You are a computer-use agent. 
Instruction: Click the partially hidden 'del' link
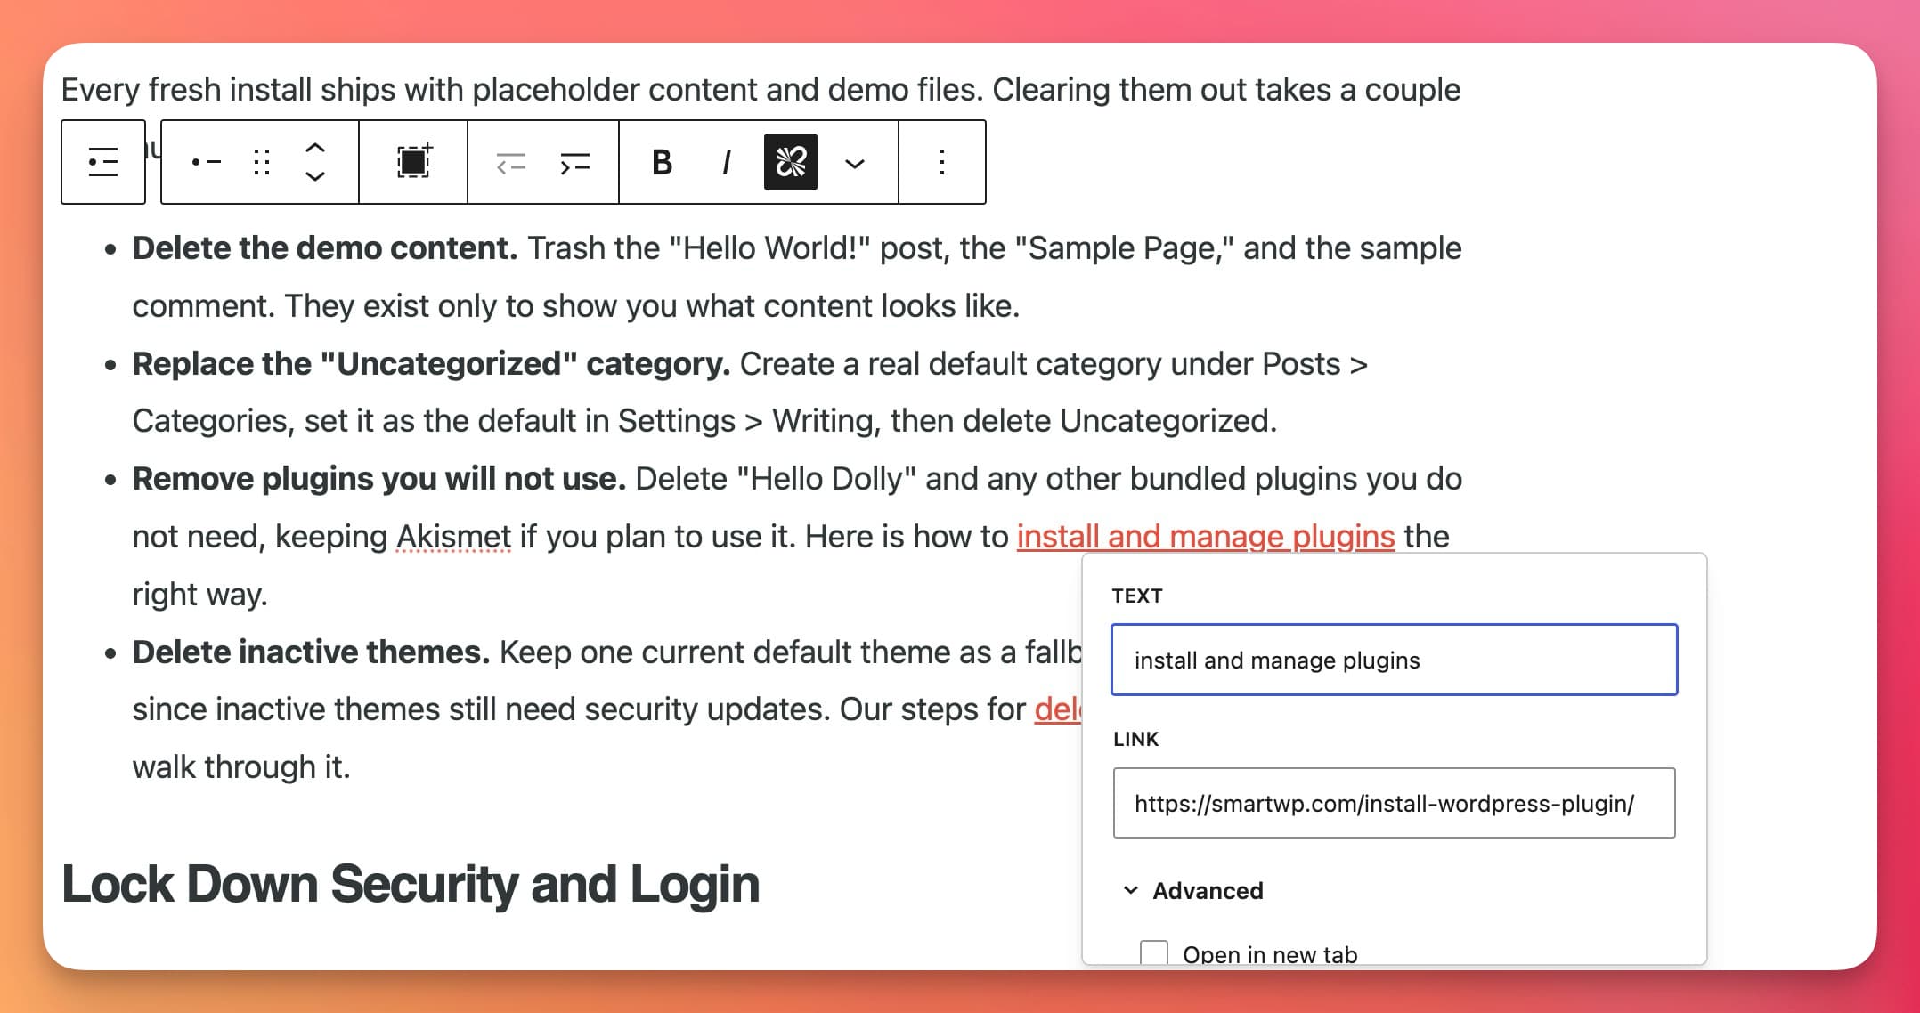coord(1058,709)
